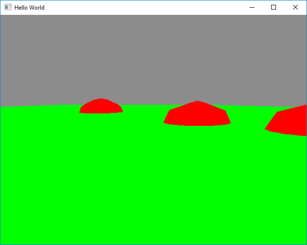The image size is (307, 245).
Task: Click the center of the gray sky
Action: click(x=153, y=60)
